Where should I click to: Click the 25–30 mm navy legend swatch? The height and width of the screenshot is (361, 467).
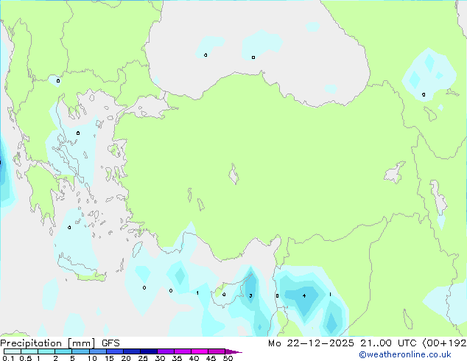pyautogui.click(x=148, y=351)
